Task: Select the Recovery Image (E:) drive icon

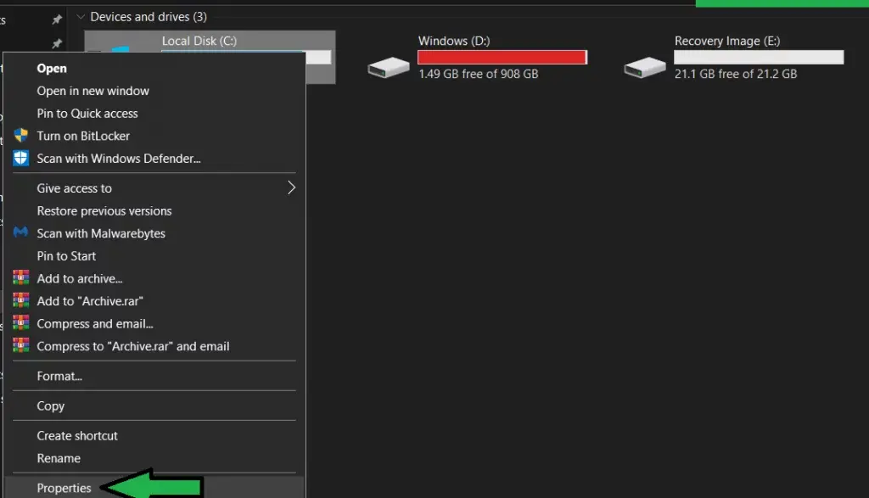Action: (x=645, y=68)
